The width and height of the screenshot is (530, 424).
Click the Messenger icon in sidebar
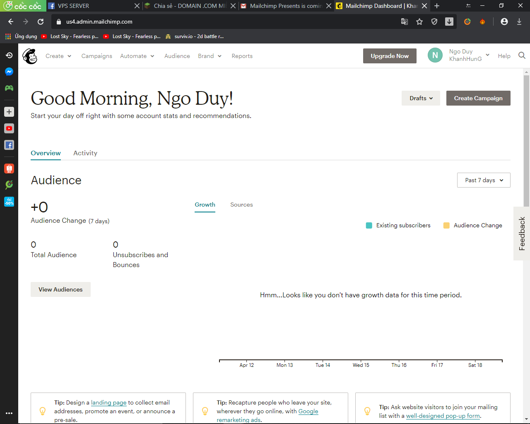[x=9, y=72]
